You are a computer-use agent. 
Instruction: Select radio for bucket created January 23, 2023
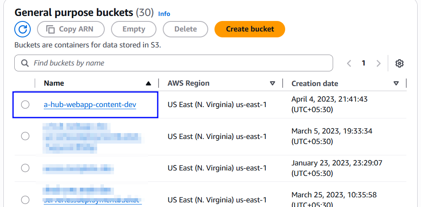(x=25, y=168)
